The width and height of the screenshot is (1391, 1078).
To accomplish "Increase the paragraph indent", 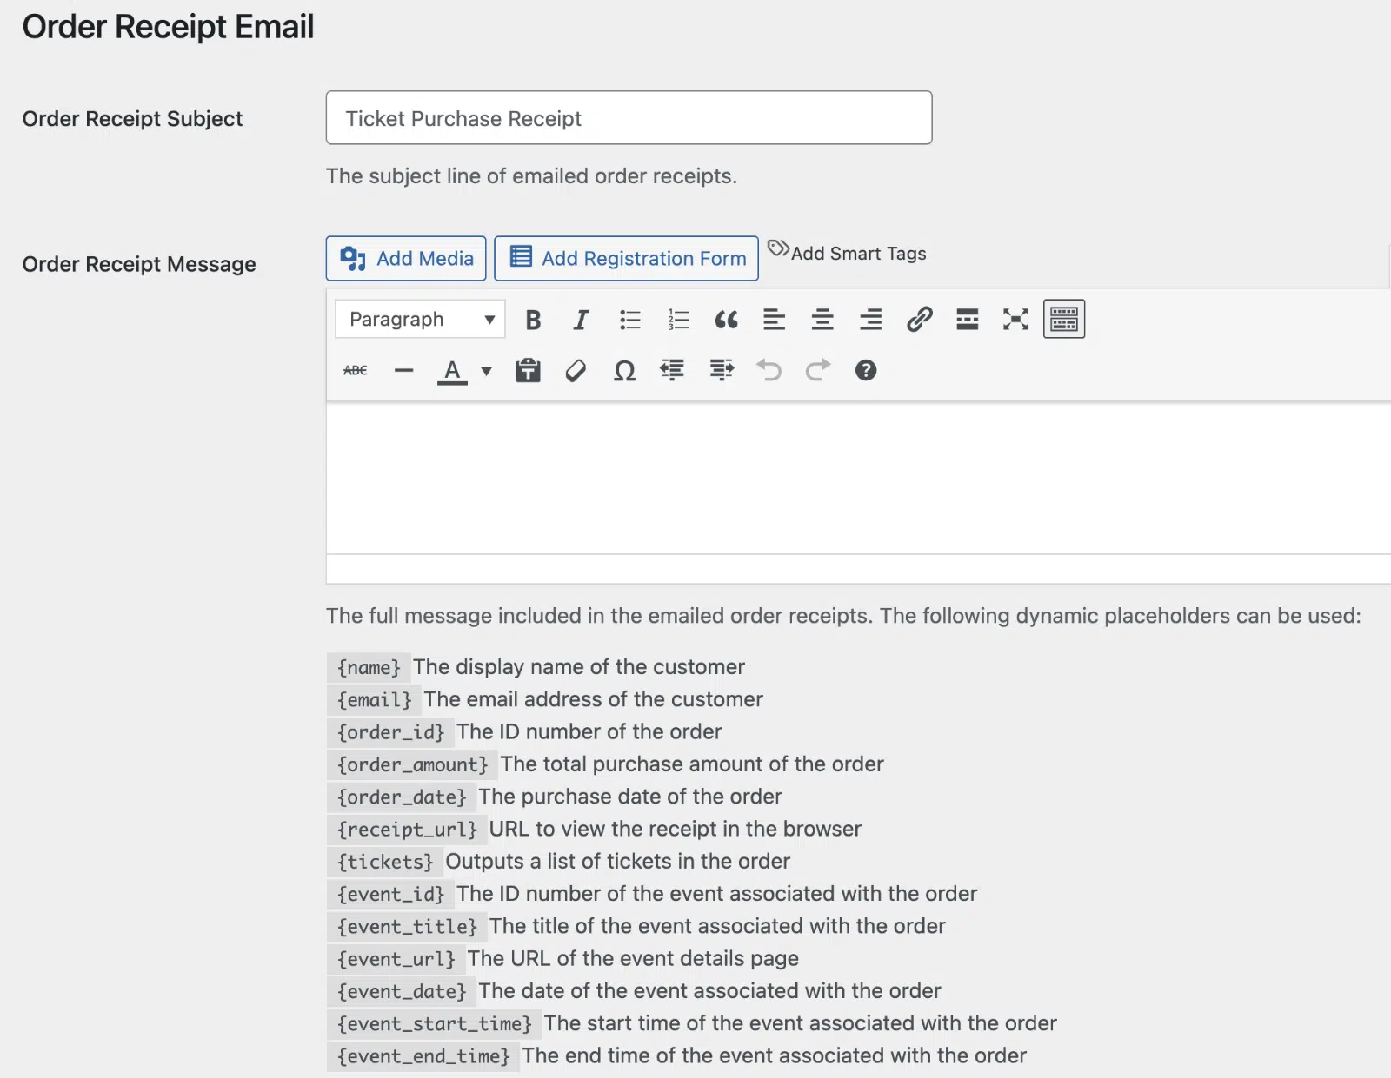I will (722, 371).
